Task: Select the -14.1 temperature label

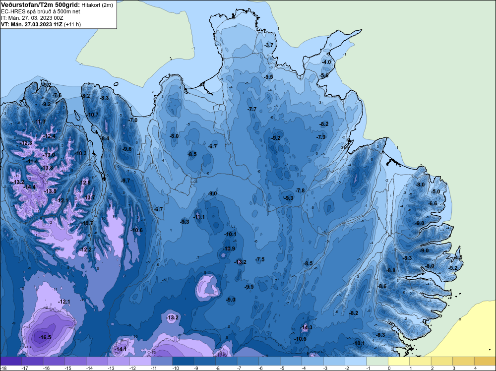Action: coord(120,350)
